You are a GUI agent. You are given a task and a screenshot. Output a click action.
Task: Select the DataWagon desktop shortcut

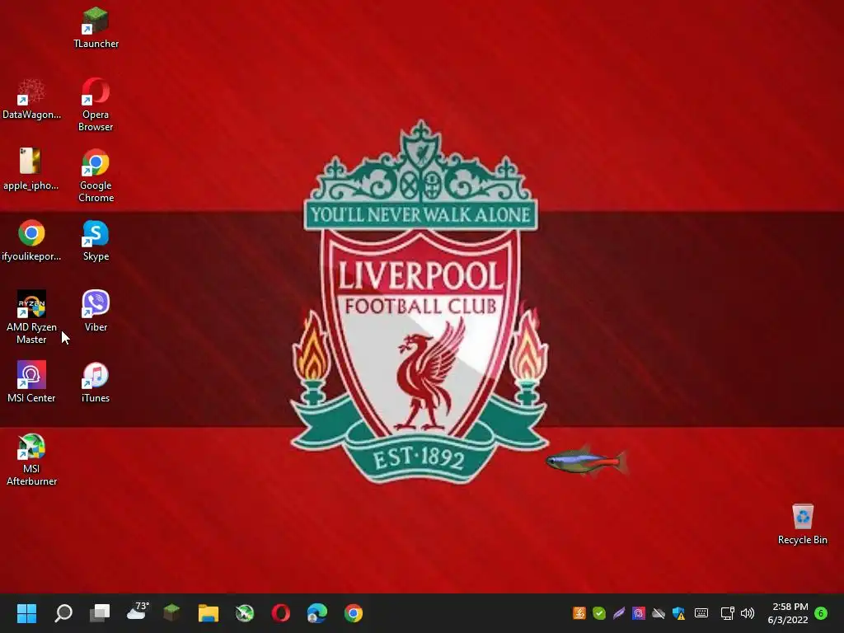coord(31,99)
